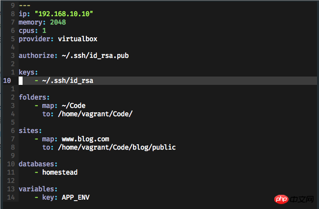Click the "keys:" section heading
This screenshot has height=209, width=319.
[29, 72]
